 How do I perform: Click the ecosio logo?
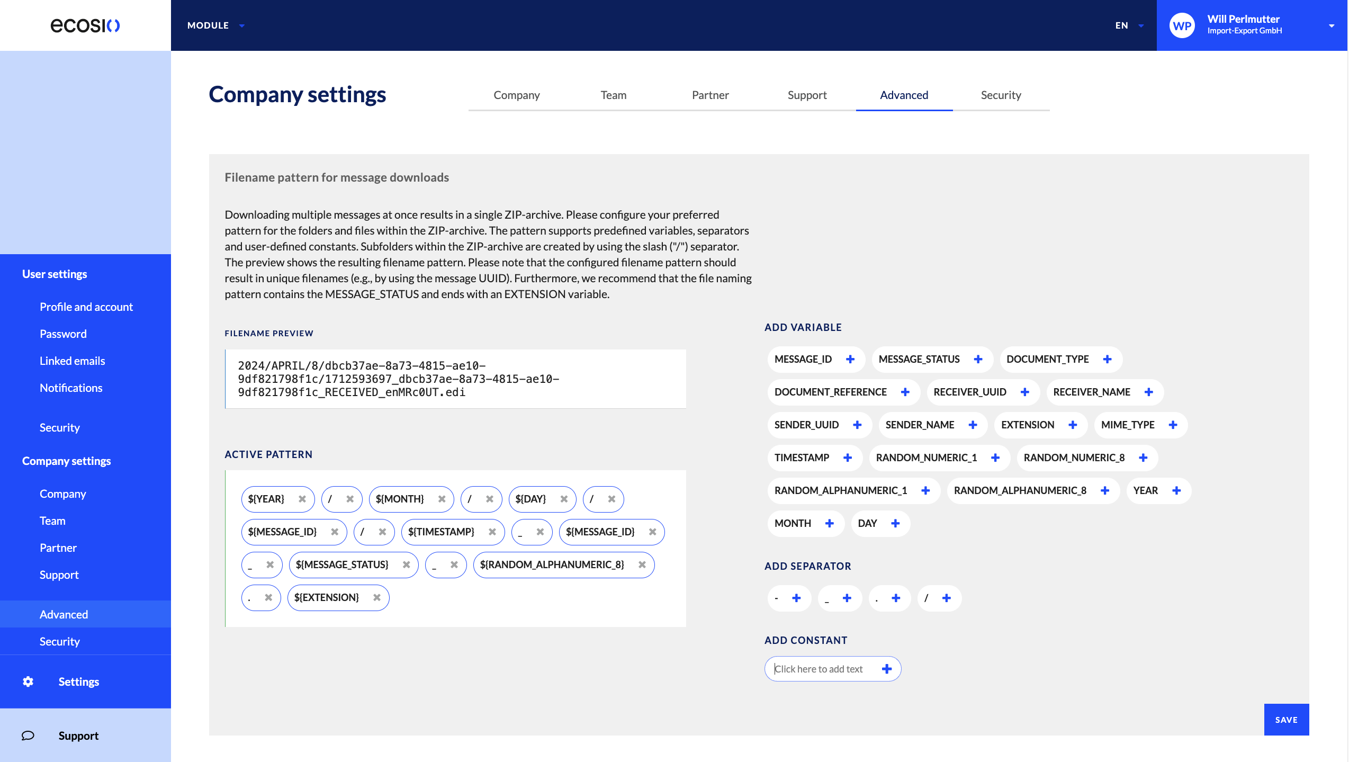pyautogui.click(x=85, y=25)
